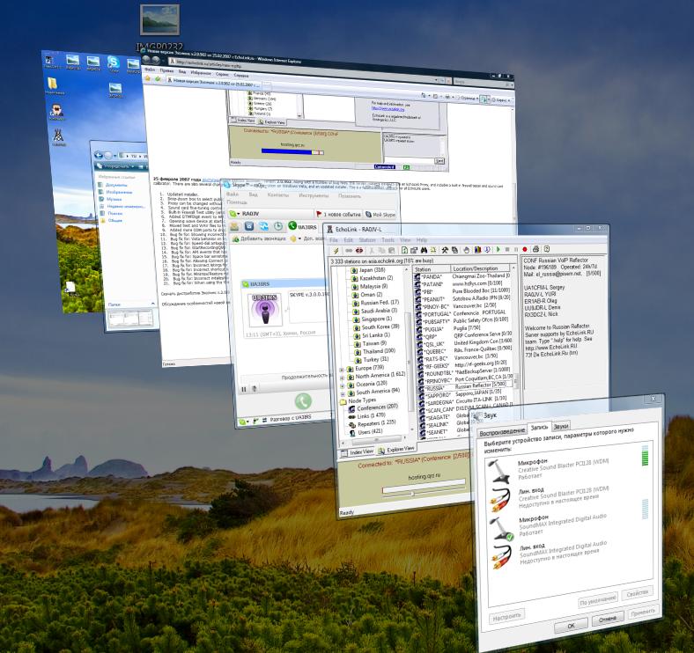Open the Skype dial pad tab icon
The width and height of the screenshot is (694, 653).
tap(249, 226)
